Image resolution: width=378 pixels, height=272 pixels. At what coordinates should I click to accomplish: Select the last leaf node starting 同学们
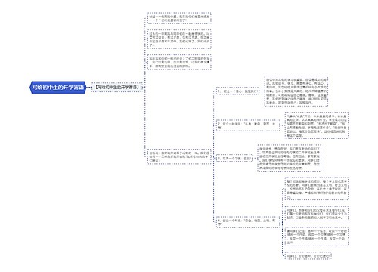[x=308, y=256]
